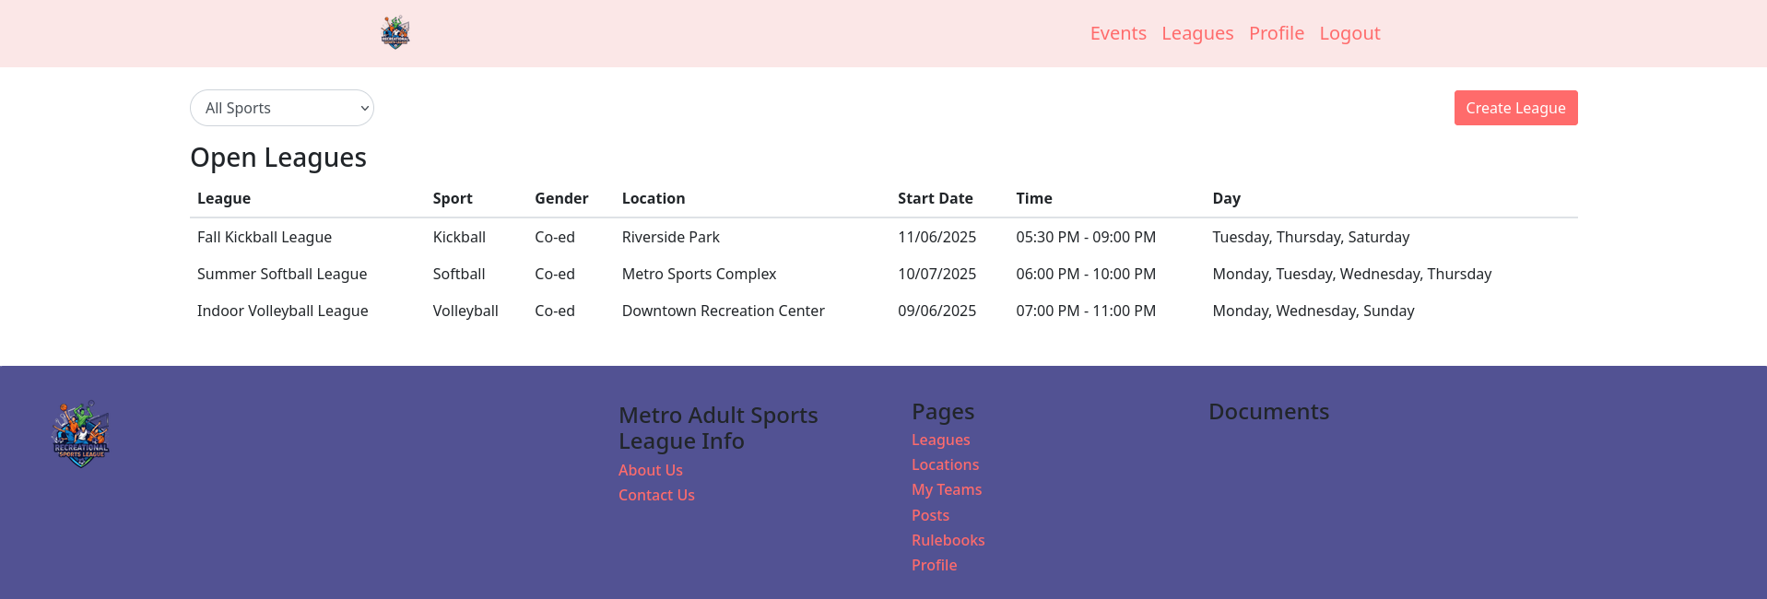Click the Logout link
The width and height of the screenshot is (1767, 599).
[x=1349, y=33]
